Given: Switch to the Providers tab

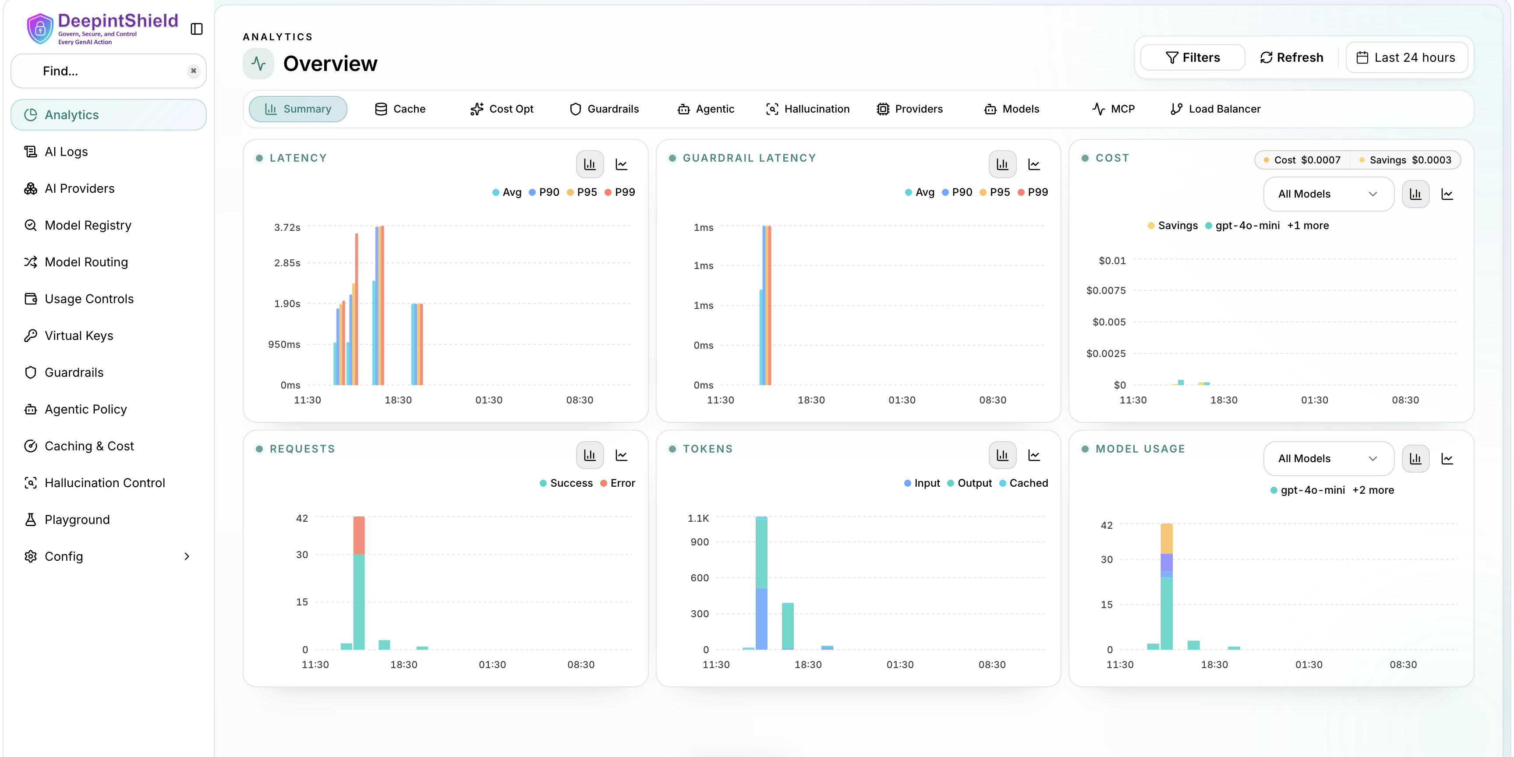Looking at the screenshot, I should pyautogui.click(x=910, y=110).
